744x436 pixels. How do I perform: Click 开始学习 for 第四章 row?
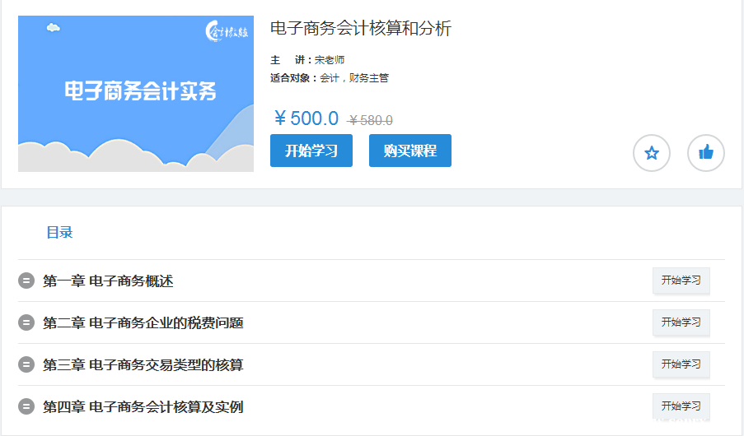point(681,406)
